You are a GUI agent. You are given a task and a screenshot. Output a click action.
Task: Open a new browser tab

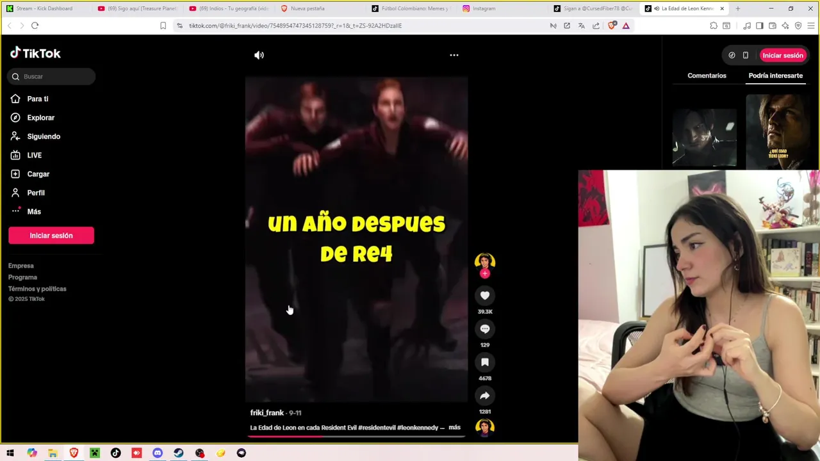point(737,8)
